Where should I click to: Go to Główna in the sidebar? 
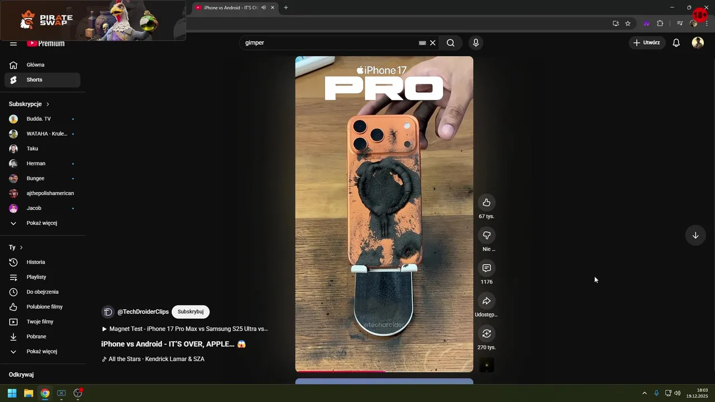(x=42, y=65)
